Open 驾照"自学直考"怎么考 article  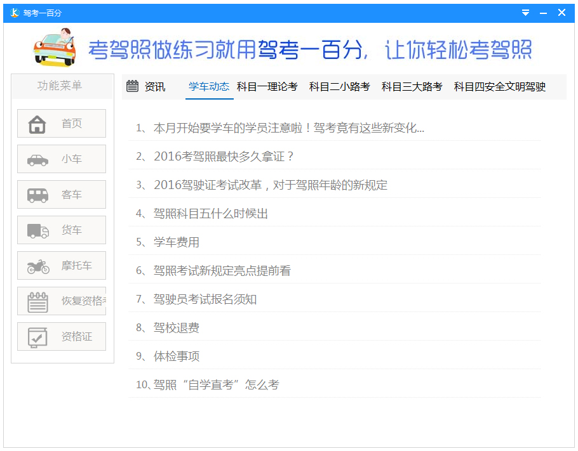pyautogui.click(x=216, y=385)
